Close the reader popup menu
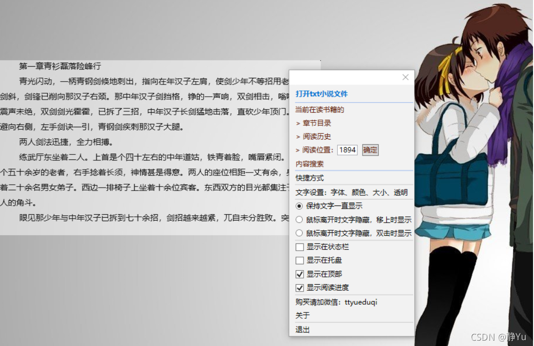Viewport: 534px width, 346px height. tap(405, 77)
